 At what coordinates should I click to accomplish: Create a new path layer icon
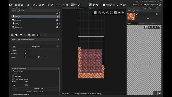25,35
